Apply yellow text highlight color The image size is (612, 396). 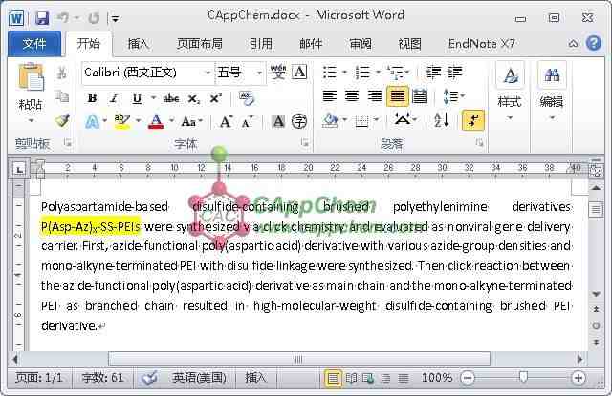[121, 122]
